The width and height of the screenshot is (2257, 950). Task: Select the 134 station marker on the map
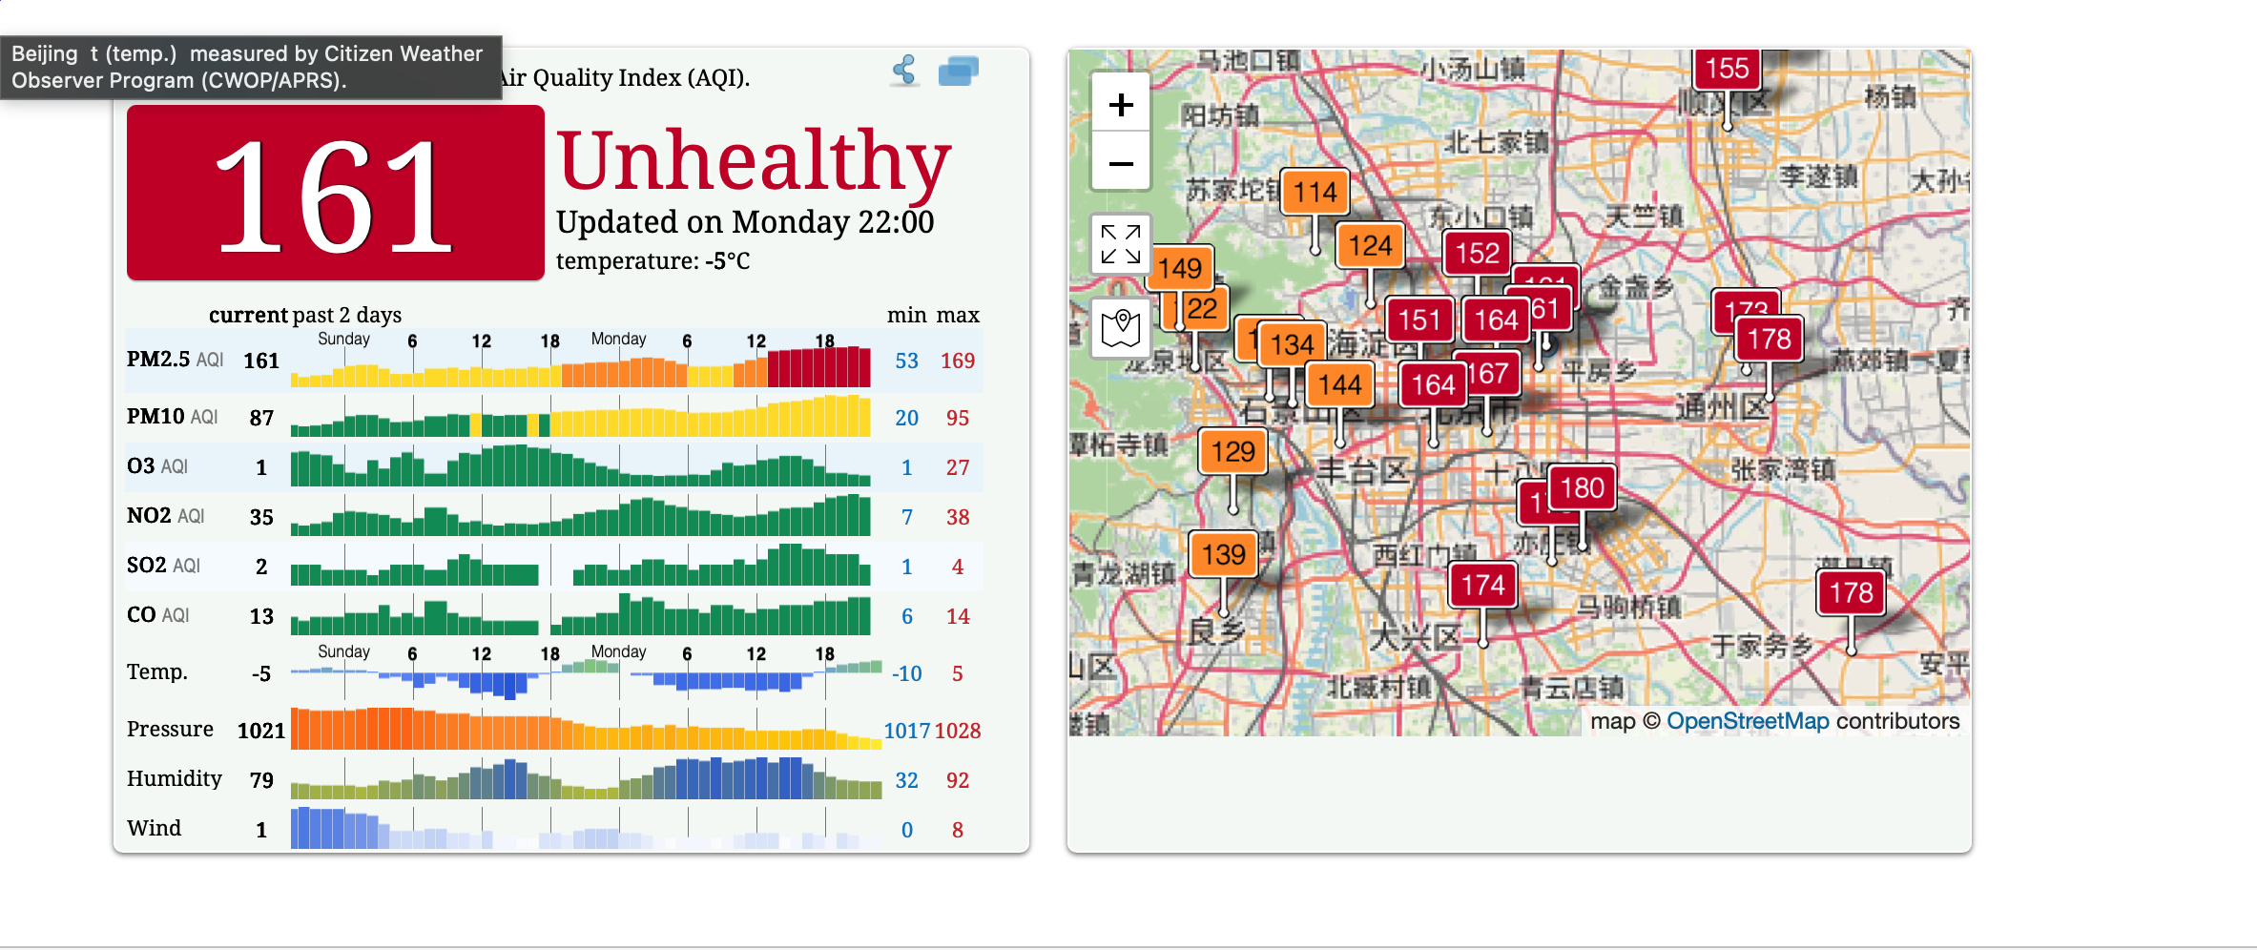1292,344
